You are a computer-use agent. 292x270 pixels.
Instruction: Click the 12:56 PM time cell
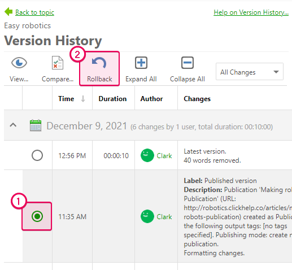pos(72,156)
